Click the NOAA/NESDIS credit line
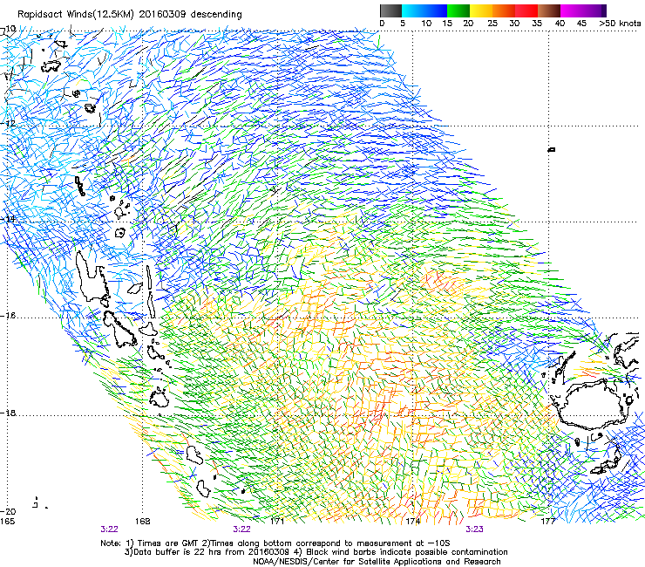This screenshot has width=645, height=567. 377,562
